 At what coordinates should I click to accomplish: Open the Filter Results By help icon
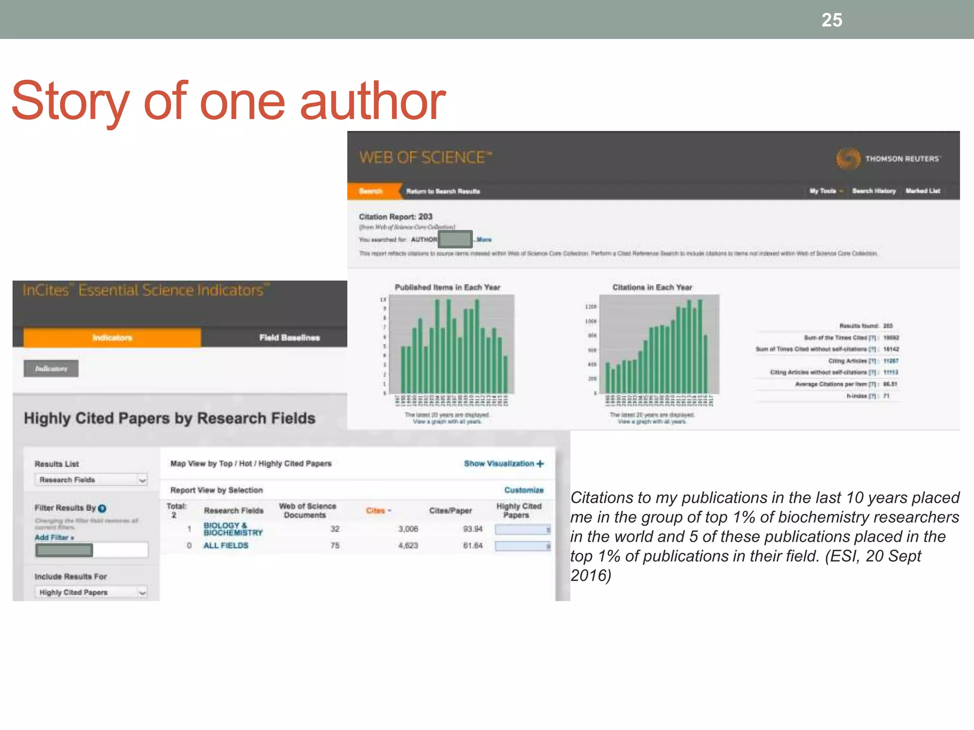click(x=102, y=508)
